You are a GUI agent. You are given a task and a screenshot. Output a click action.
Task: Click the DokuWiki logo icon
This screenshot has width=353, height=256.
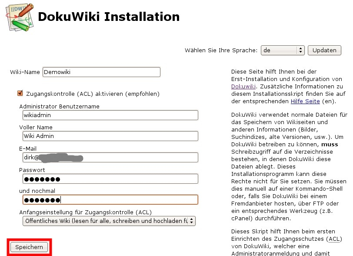19,16
